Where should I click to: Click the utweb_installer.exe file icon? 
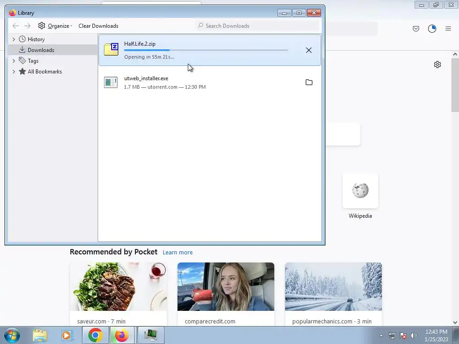[111, 82]
